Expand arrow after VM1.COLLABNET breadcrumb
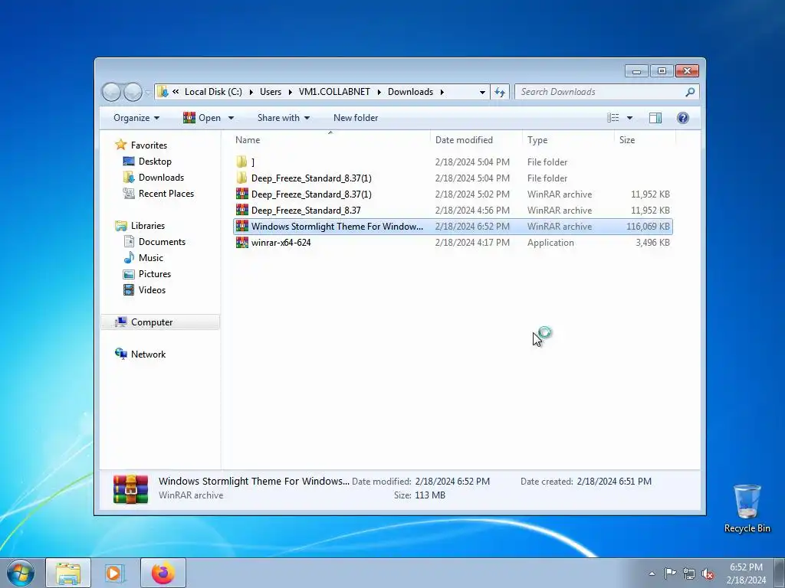Screen dimensions: 785x588 [379, 92]
